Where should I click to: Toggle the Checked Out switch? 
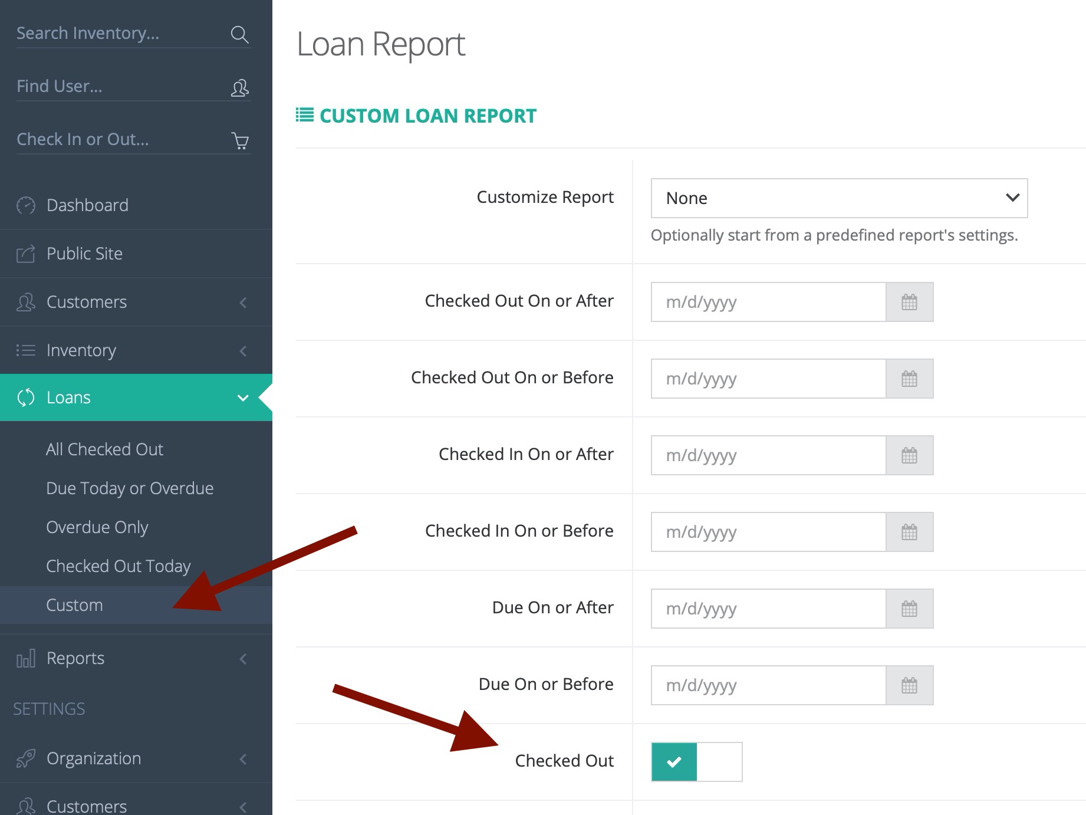click(696, 762)
